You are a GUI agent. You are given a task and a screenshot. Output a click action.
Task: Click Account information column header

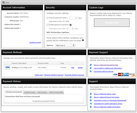click(24, 63)
